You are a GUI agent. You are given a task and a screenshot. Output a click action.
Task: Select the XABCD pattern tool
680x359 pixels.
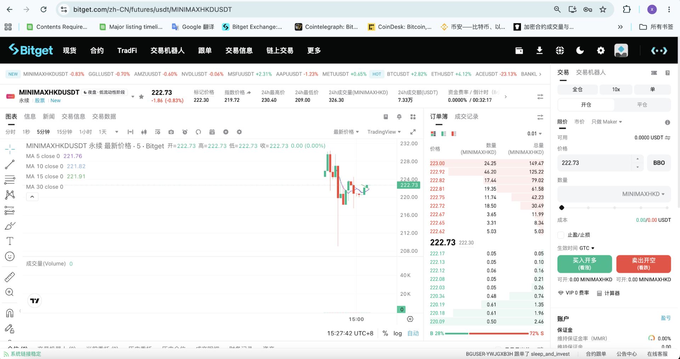pos(10,195)
